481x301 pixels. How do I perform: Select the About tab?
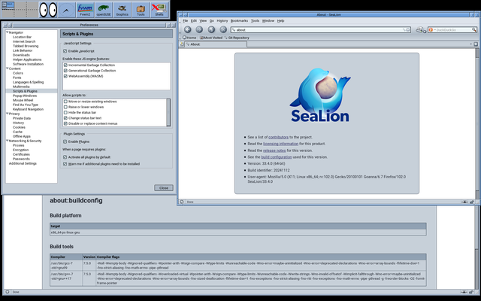pyautogui.click(x=216, y=44)
